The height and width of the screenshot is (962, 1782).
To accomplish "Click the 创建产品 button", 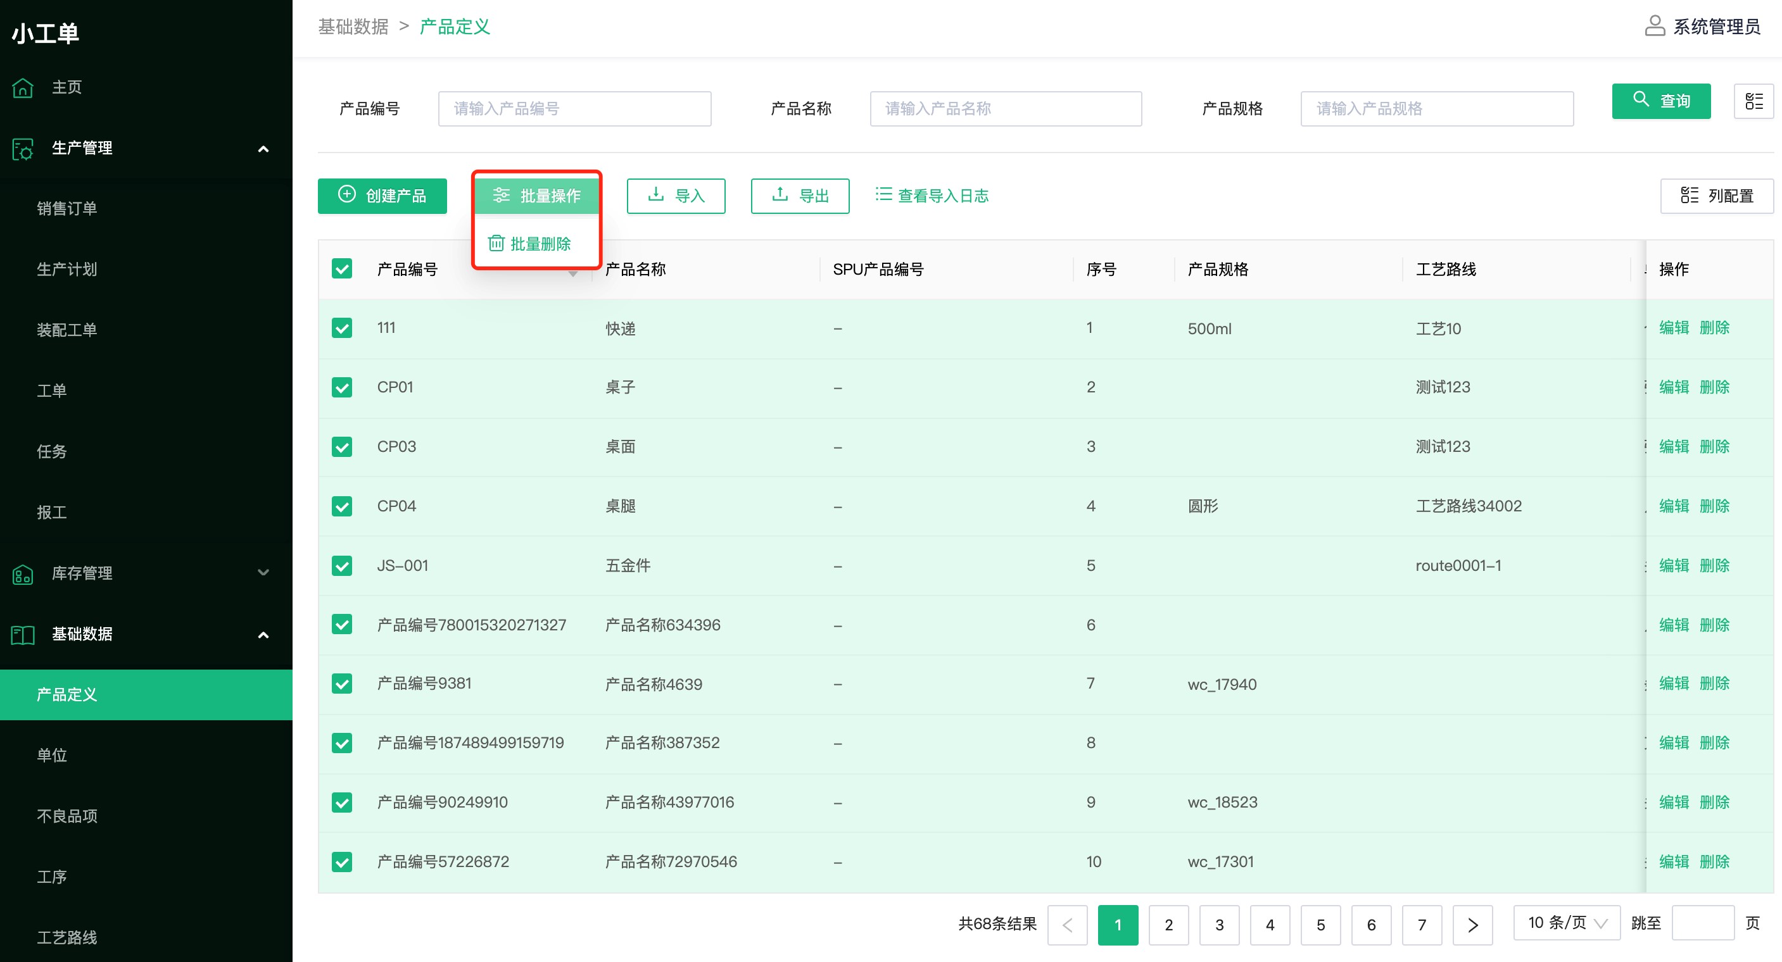I will (x=382, y=196).
